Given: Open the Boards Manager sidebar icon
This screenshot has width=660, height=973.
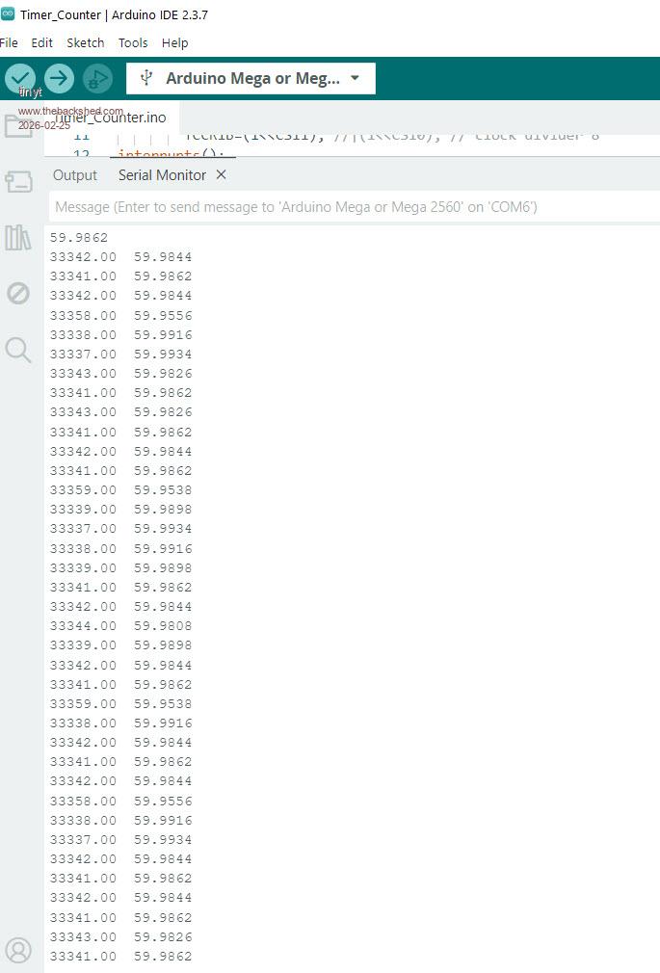Looking at the screenshot, I should pyautogui.click(x=18, y=182).
